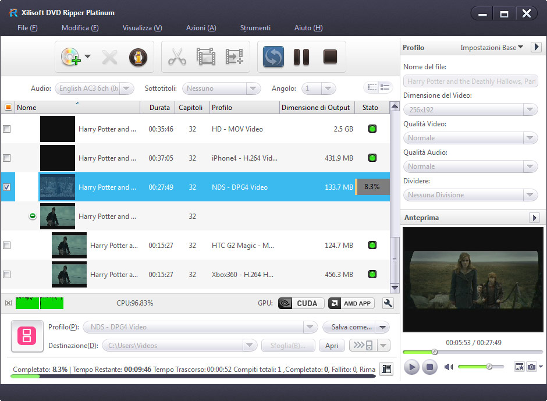Click the blue Convert button

273,57
